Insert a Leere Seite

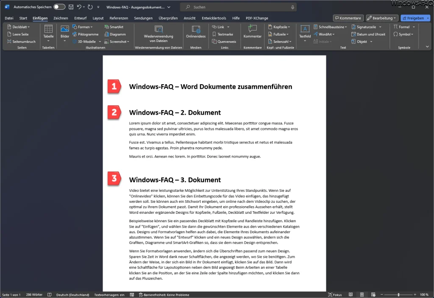coord(18,34)
